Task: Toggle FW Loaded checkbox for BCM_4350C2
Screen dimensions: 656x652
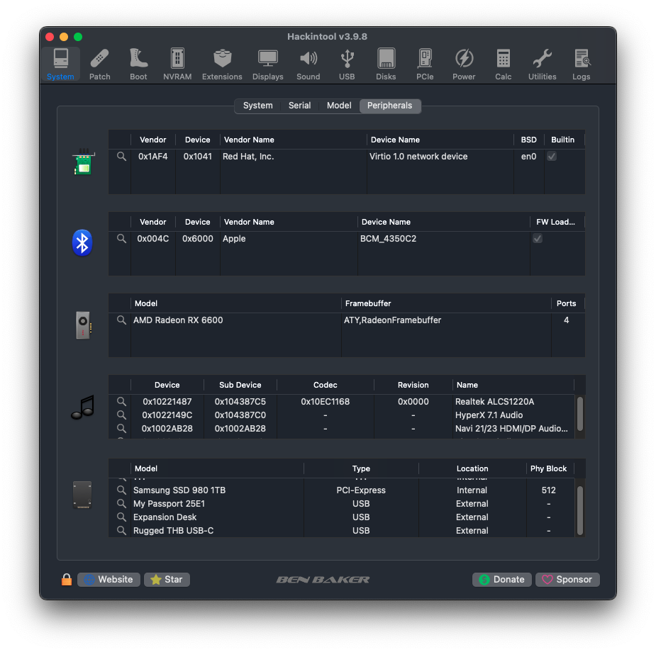Action: tap(538, 239)
